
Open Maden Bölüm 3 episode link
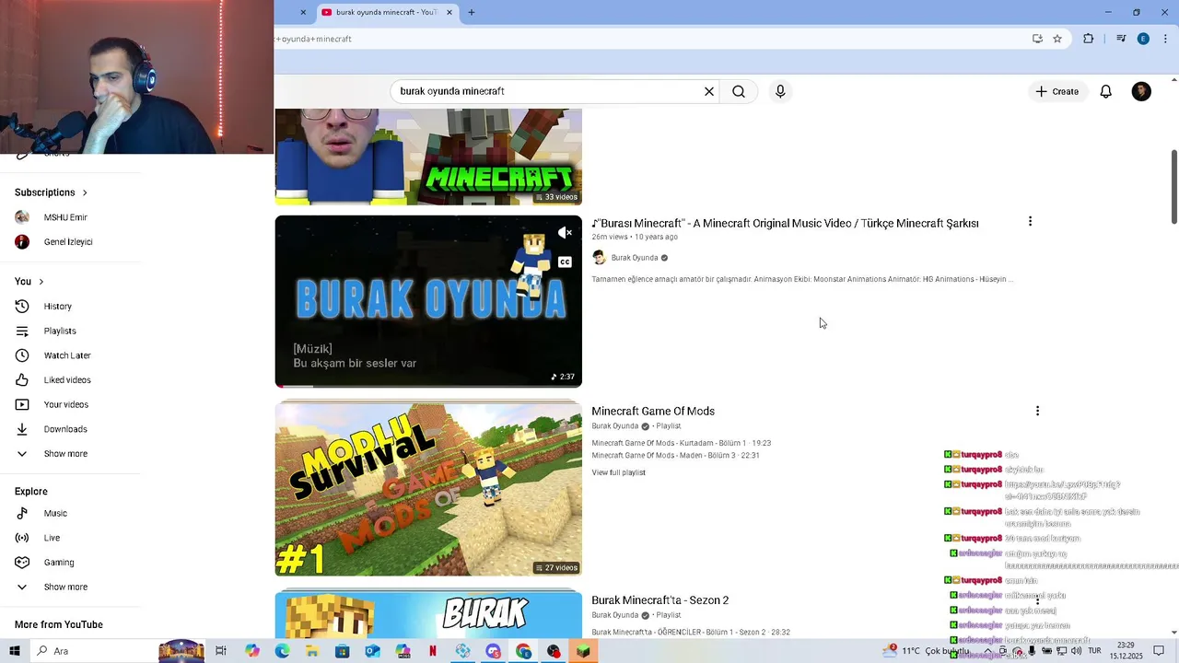[x=675, y=455]
